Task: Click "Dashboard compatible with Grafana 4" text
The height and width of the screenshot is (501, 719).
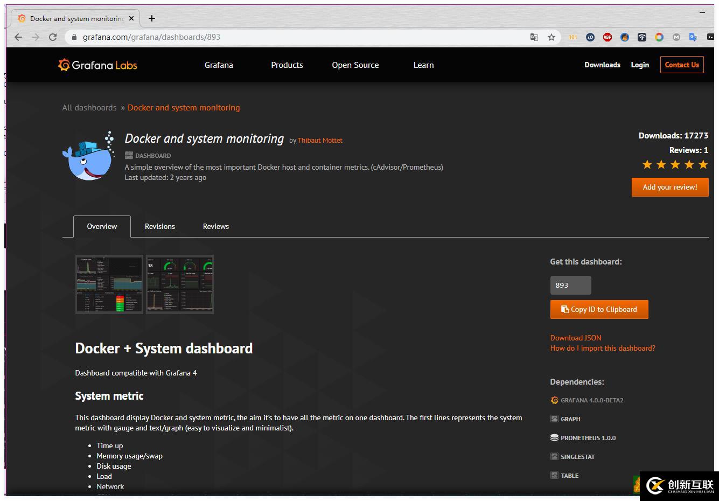Action: click(x=136, y=373)
